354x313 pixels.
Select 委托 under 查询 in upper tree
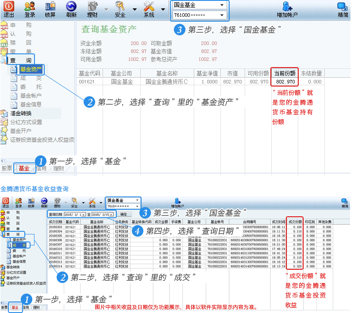[x=31, y=87]
